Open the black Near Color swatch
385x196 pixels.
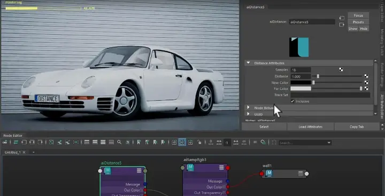pos(301,82)
